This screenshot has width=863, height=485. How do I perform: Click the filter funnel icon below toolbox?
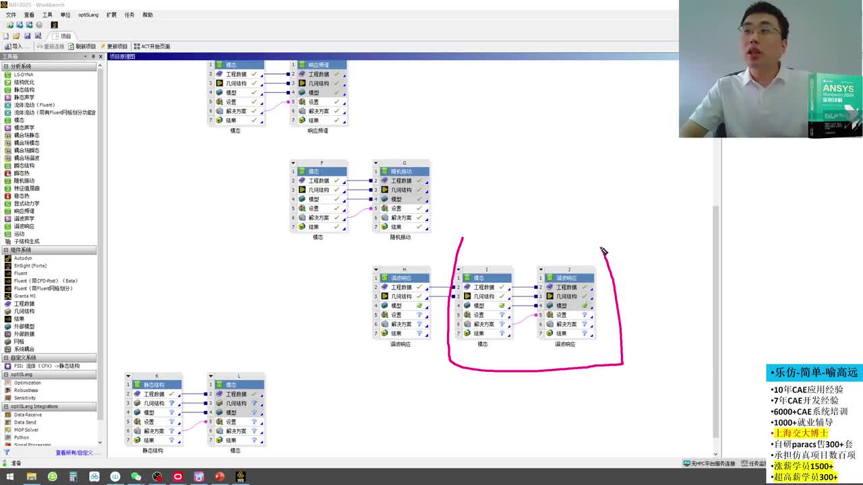(6, 453)
